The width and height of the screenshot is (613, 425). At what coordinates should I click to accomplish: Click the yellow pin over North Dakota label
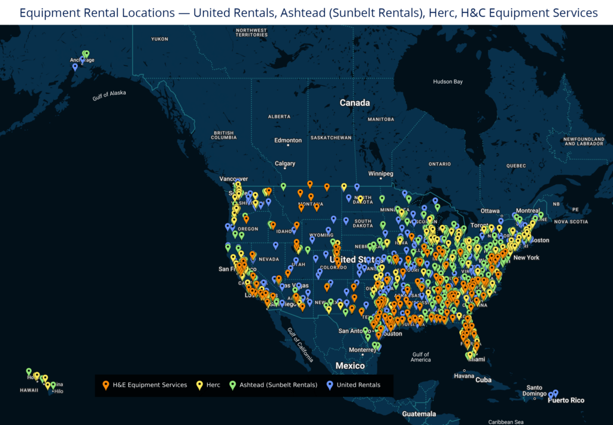coord(360,198)
